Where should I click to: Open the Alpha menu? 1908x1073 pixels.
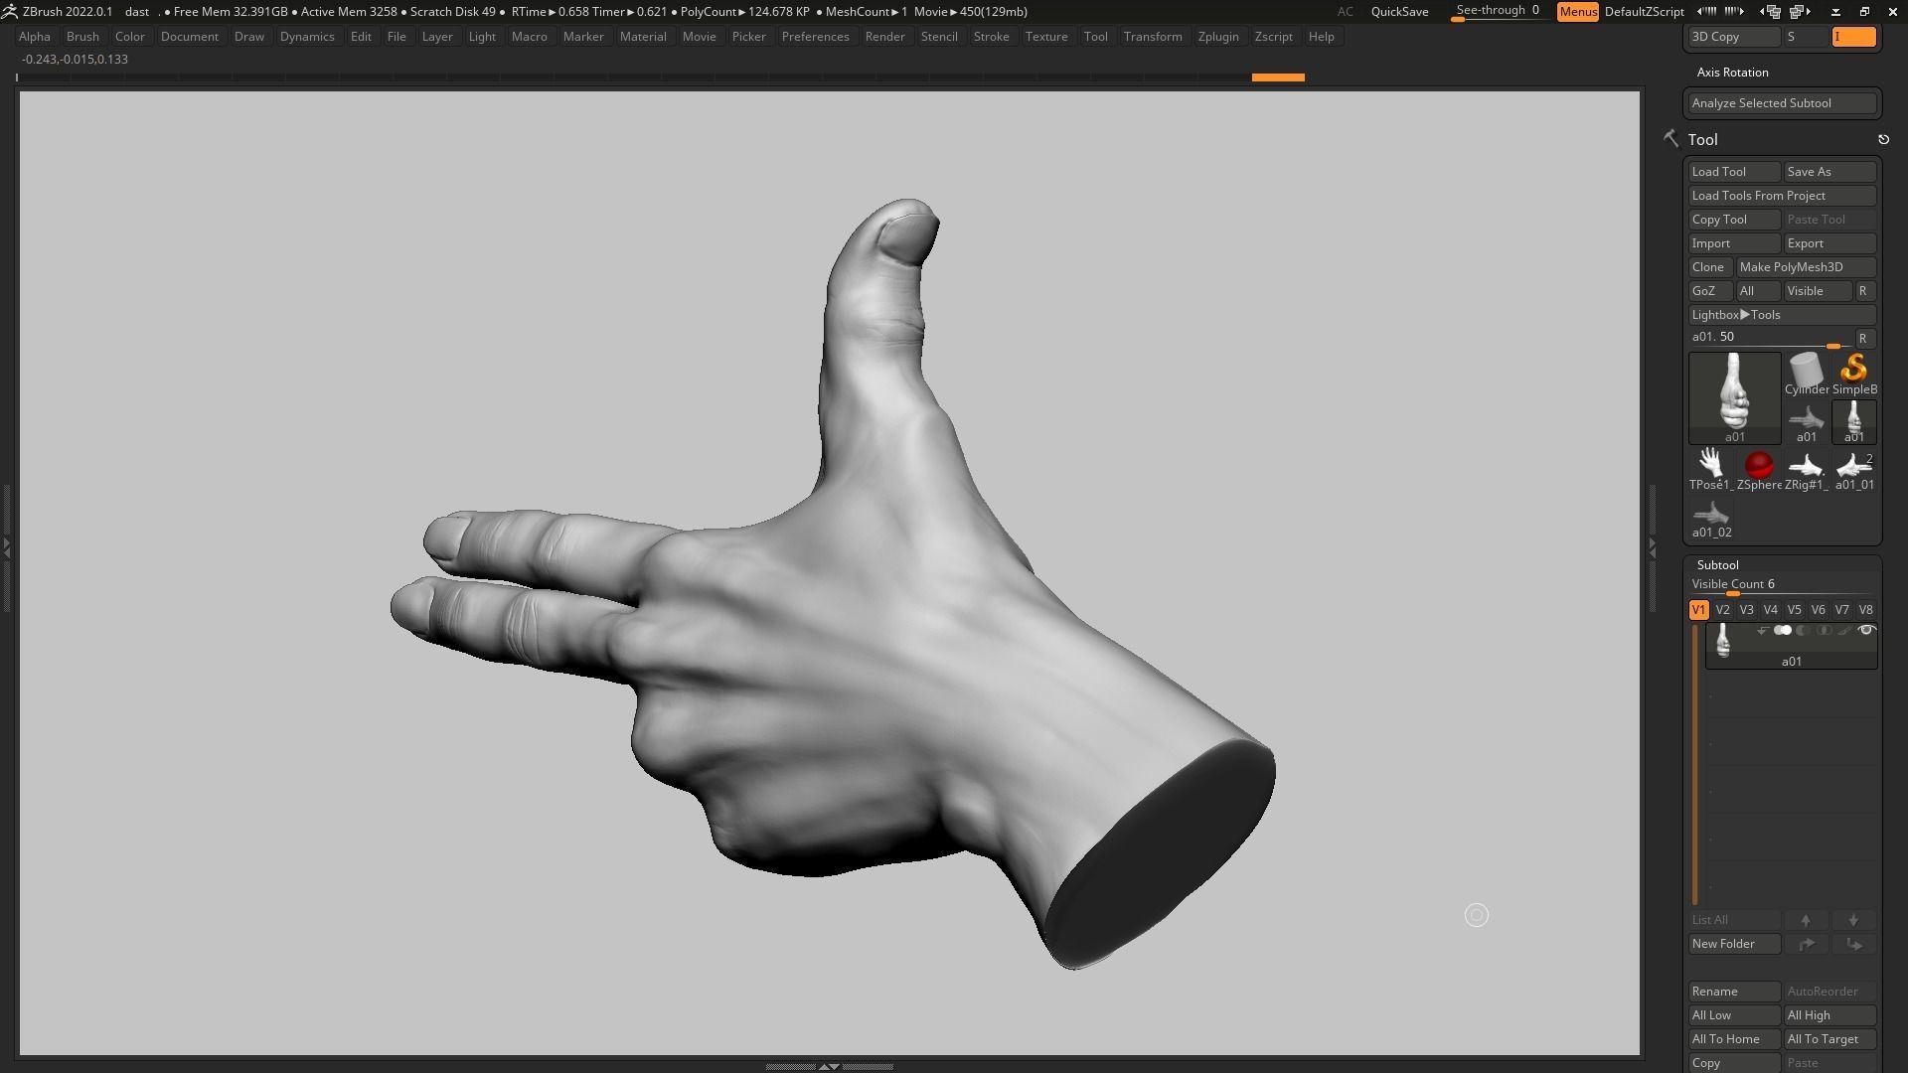tap(35, 37)
